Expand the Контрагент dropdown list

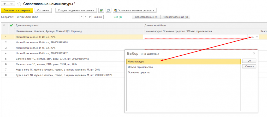82,17
